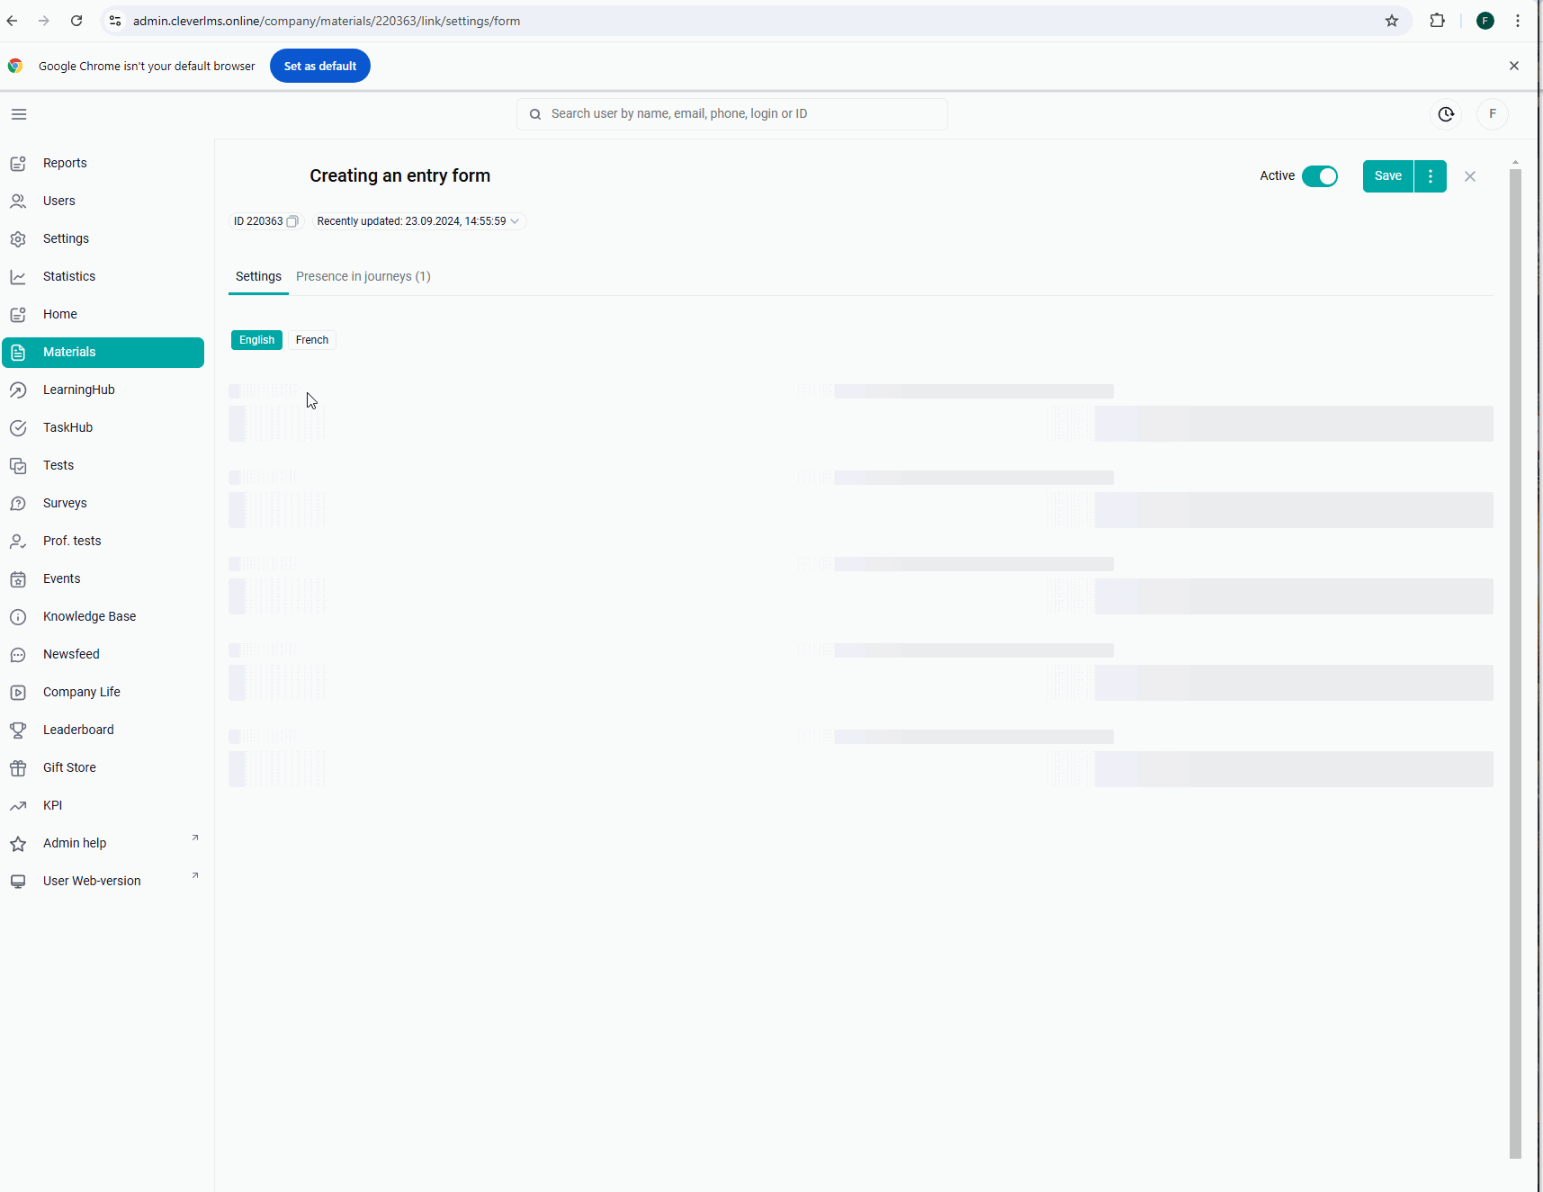Navigate to Home in sidebar

59,314
